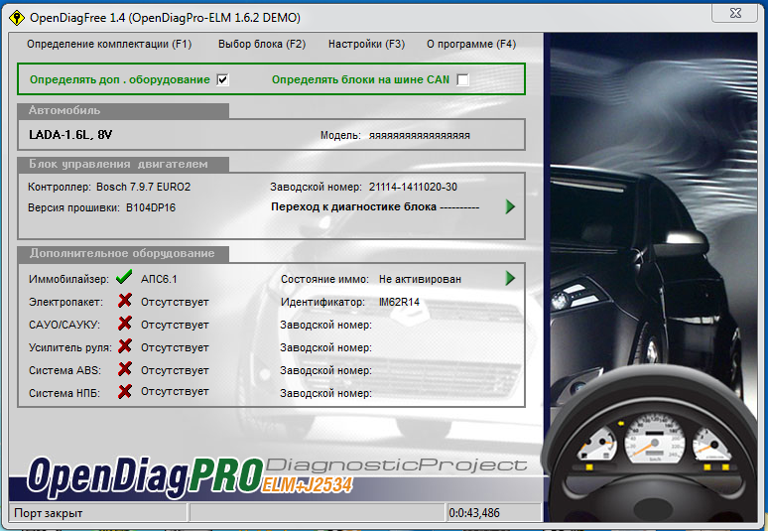Open the Выбор блока (F2) menu

[262, 44]
